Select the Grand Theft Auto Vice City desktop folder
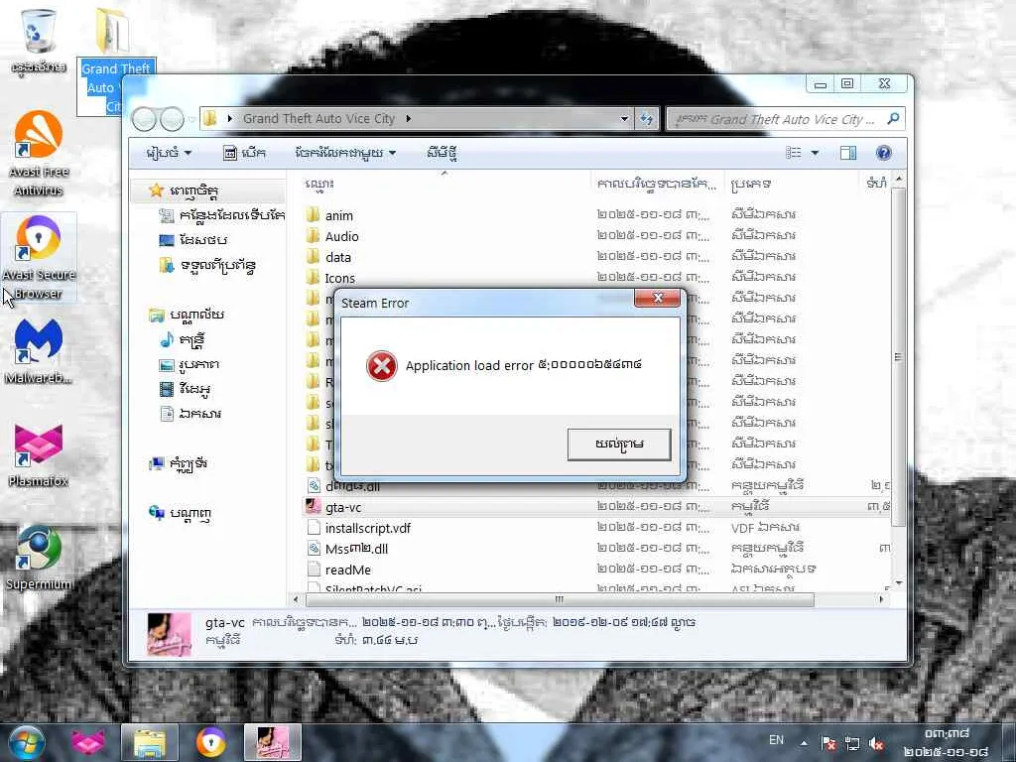 [115, 62]
